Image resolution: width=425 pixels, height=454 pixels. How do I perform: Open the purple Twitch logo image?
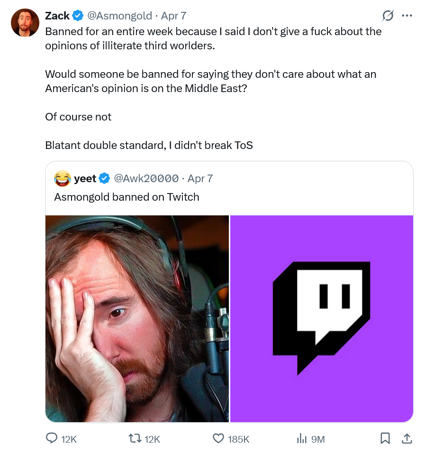322,318
